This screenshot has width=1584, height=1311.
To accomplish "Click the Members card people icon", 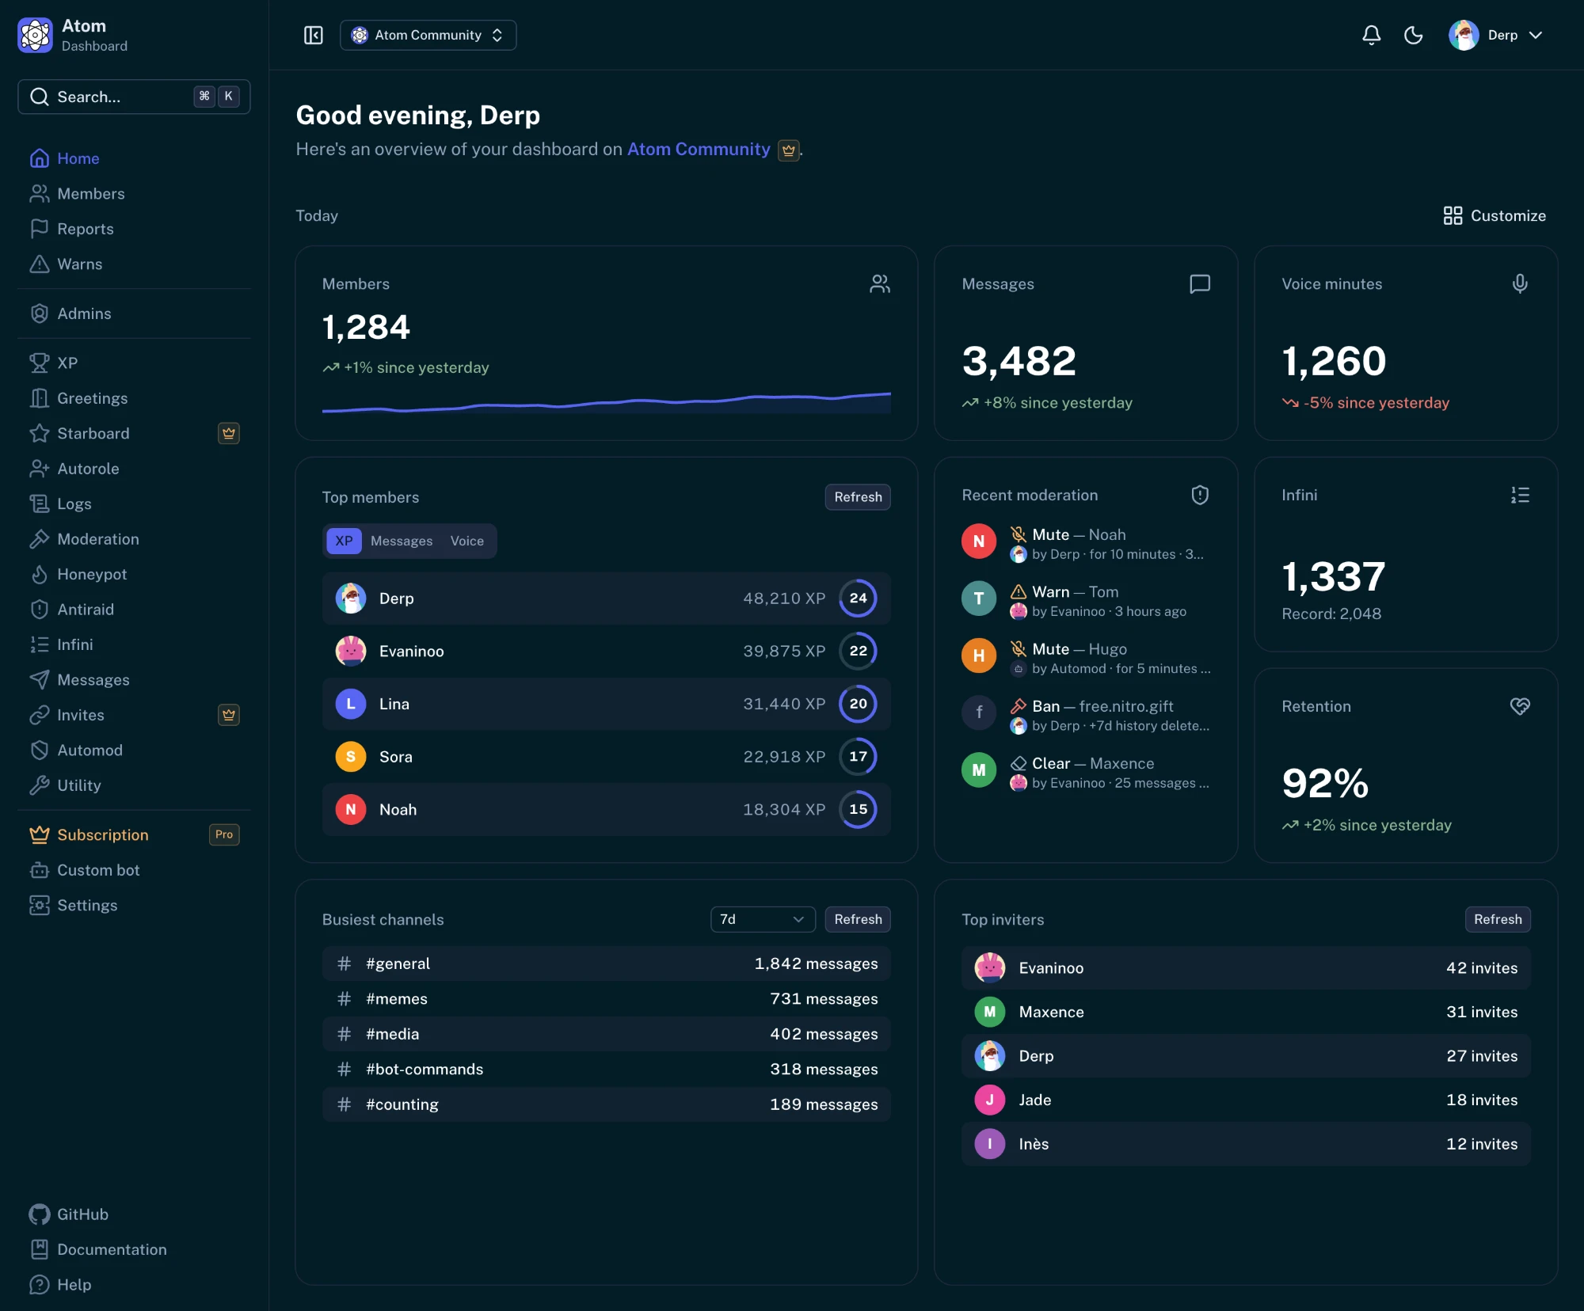I will 879,283.
